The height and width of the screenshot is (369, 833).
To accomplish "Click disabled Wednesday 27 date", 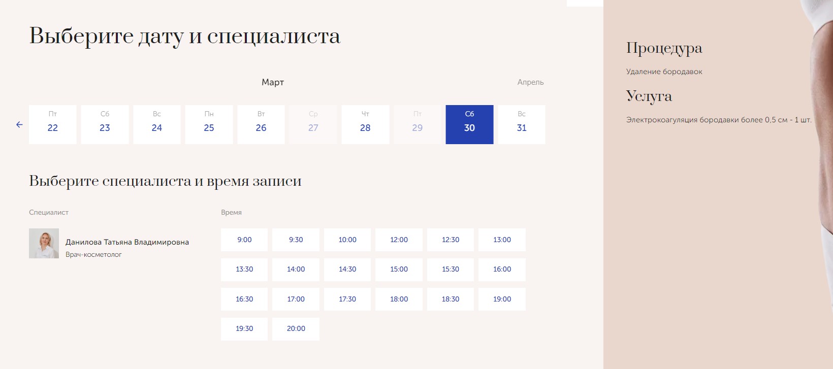I will pyautogui.click(x=313, y=124).
